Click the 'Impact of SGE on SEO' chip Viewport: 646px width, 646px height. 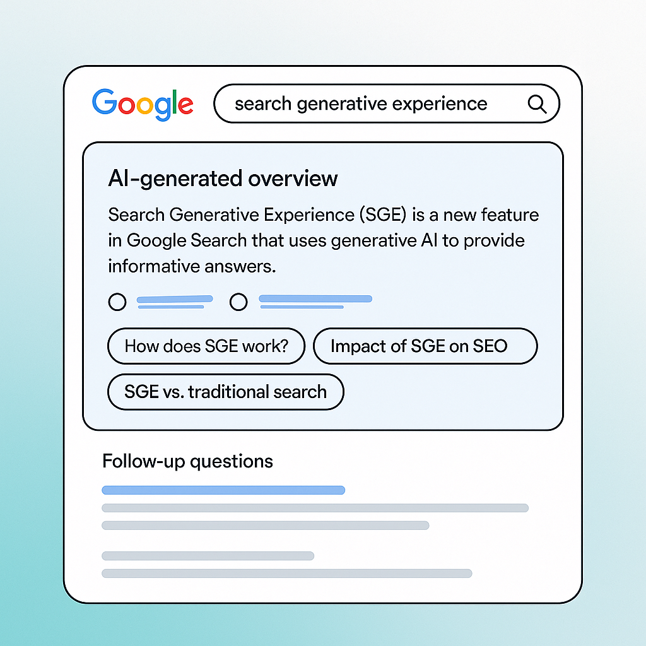pos(425,346)
